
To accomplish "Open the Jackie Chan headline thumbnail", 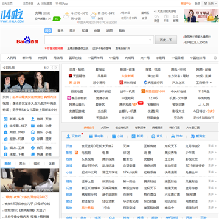I will pyautogui.click(x=30, y=82).
